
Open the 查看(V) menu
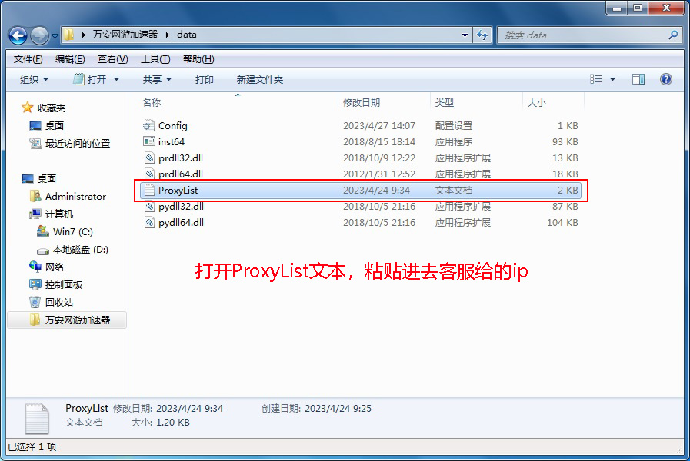tap(112, 59)
